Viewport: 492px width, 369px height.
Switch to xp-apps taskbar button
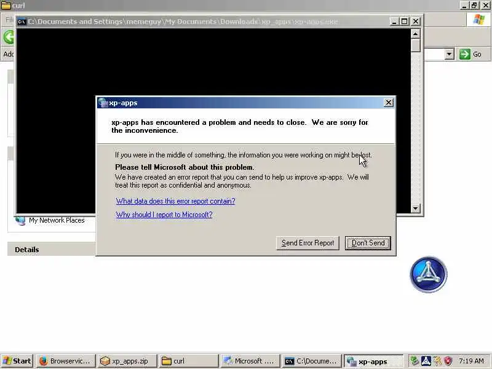(x=373, y=361)
